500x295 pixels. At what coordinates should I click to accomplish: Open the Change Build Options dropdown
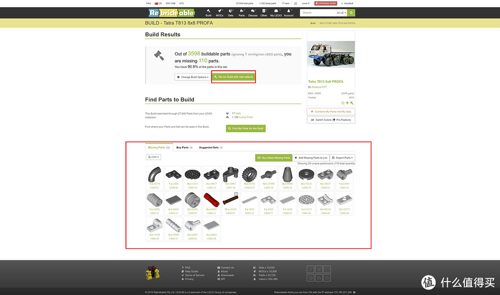[193, 77]
